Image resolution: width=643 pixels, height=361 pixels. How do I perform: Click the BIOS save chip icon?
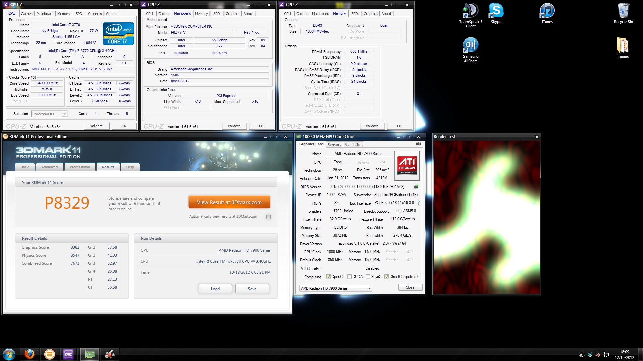(x=416, y=187)
